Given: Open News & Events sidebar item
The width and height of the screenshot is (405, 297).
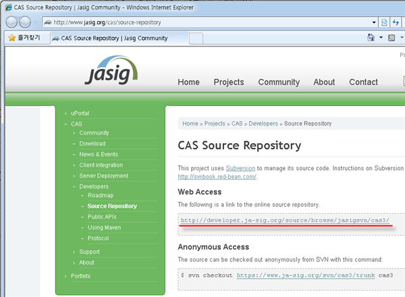Looking at the screenshot, I should click(x=99, y=155).
